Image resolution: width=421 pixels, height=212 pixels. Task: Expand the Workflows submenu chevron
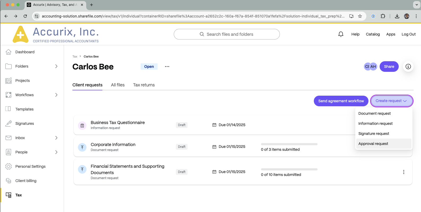56,95
